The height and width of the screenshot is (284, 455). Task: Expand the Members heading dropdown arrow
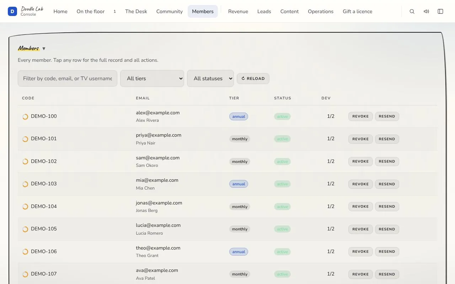tap(44, 49)
